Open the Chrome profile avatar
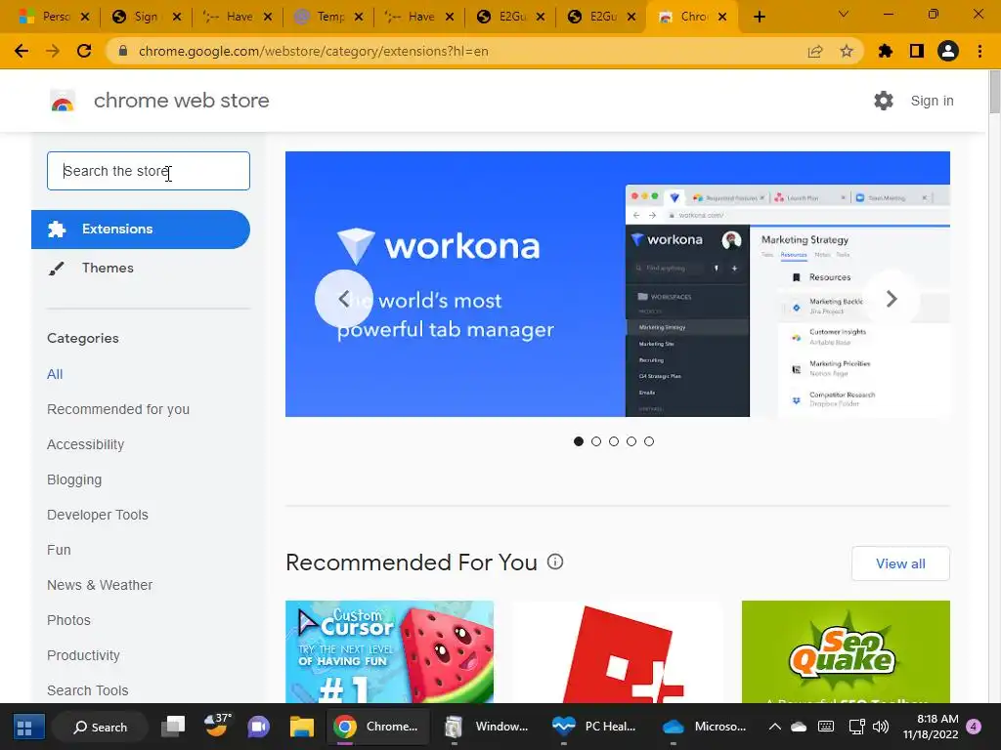 (948, 51)
